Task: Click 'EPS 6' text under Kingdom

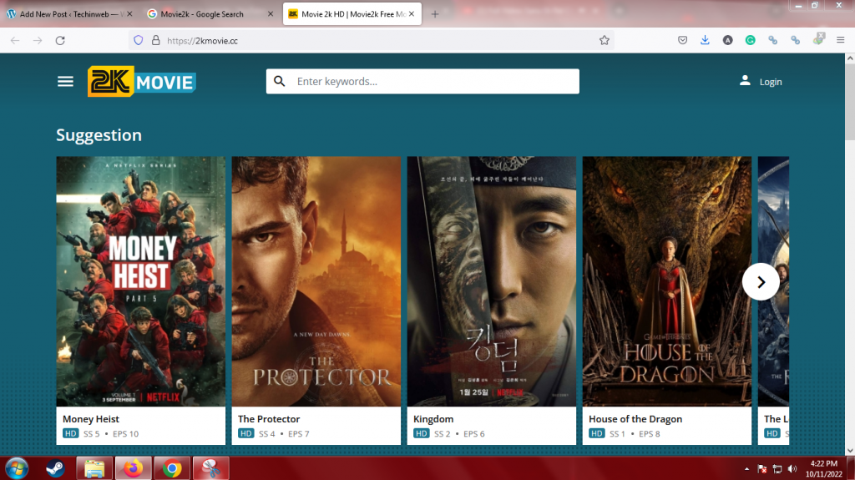Action: [x=474, y=434]
